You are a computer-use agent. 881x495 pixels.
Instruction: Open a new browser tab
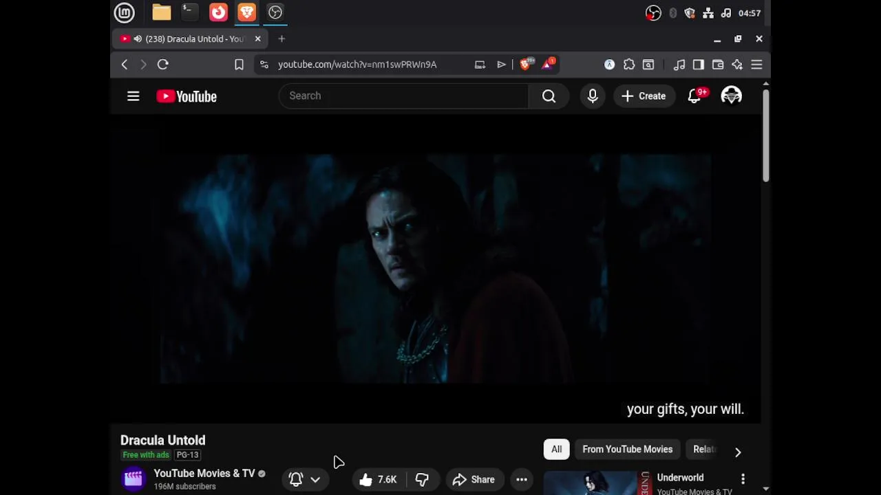tap(282, 39)
